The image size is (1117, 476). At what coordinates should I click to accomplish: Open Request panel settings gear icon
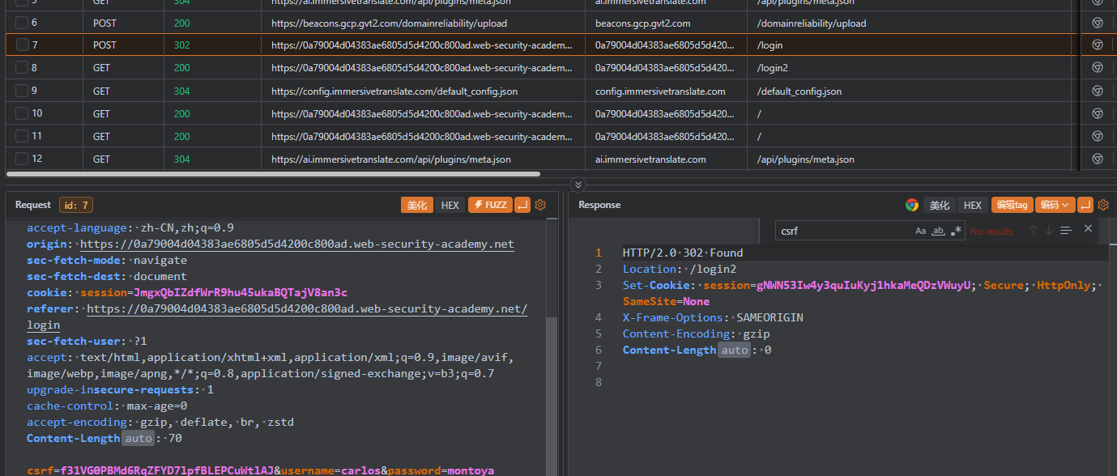coord(540,206)
